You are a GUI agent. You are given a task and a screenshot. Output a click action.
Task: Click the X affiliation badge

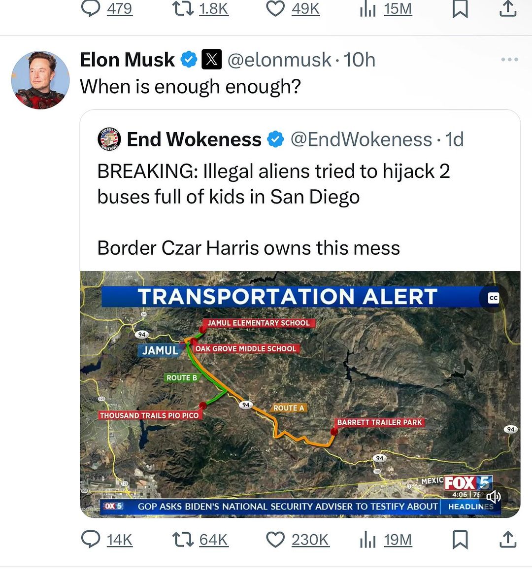[x=212, y=60]
